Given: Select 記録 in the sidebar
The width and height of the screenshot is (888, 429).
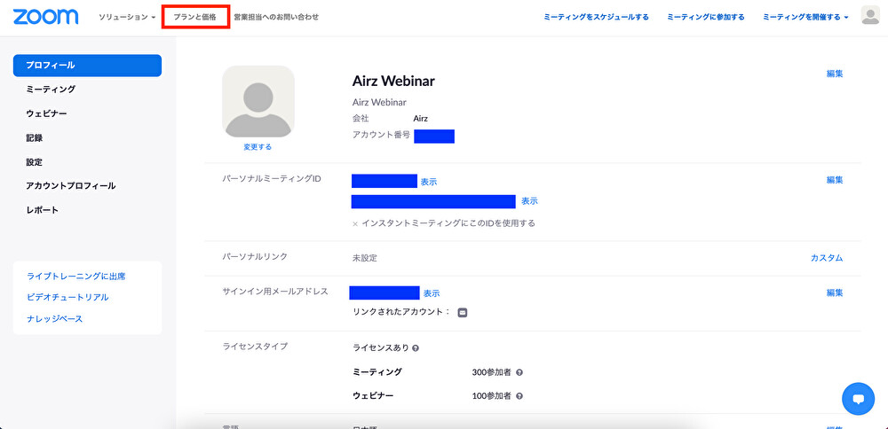Looking at the screenshot, I should click(34, 138).
